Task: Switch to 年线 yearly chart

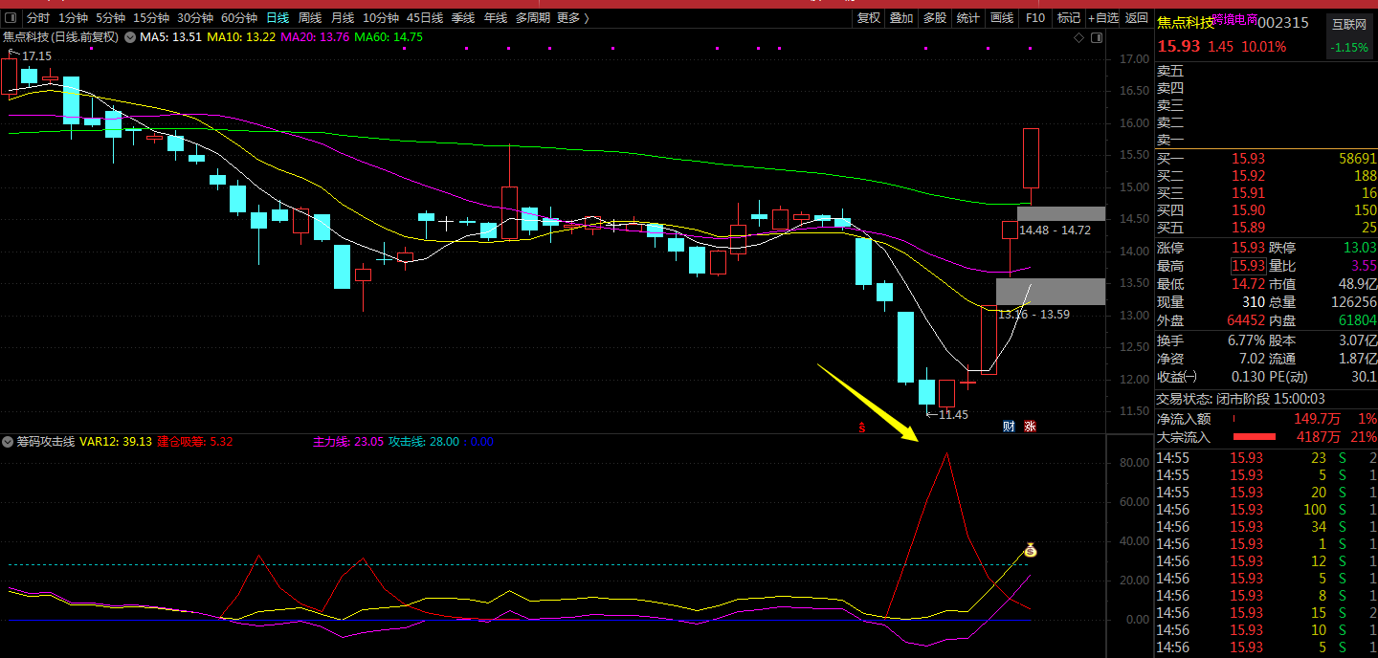Action: [496, 17]
